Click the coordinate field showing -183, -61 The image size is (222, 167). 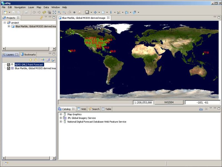203,102
